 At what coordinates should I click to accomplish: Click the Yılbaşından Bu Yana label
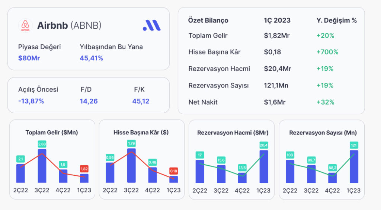[x=111, y=47]
